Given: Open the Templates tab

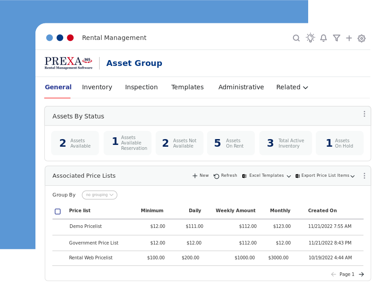Looking at the screenshot, I should (x=187, y=87).
